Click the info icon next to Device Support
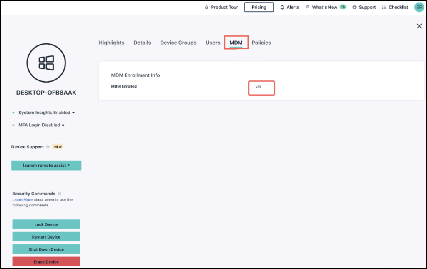The width and height of the screenshot is (427, 269). 48,146
